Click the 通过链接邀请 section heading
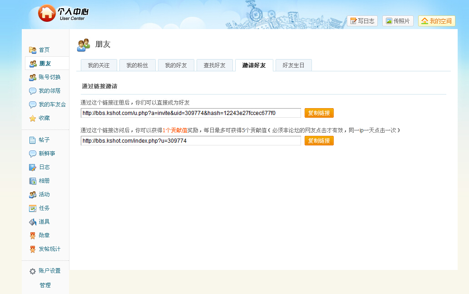 tap(99, 86)
